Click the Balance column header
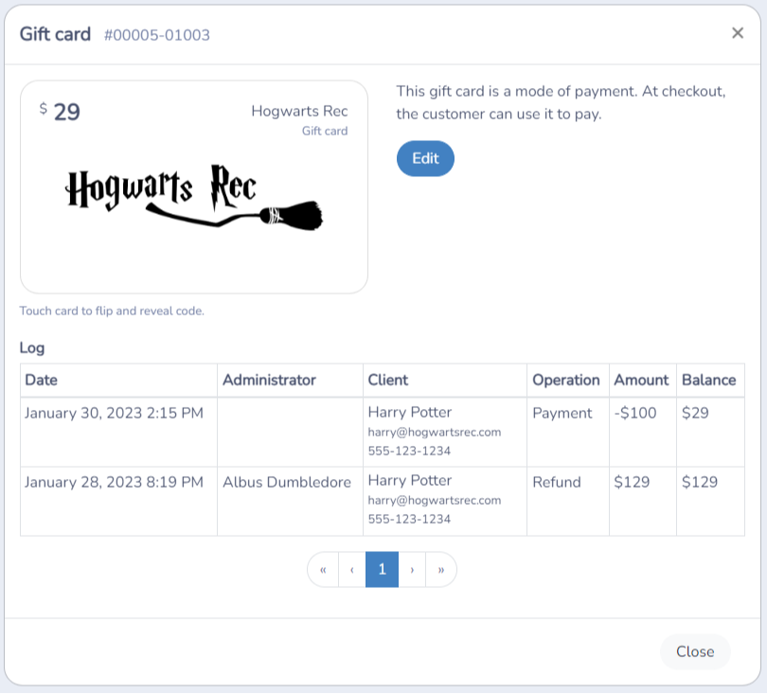767x694 pixels. [x=709, y=380]
